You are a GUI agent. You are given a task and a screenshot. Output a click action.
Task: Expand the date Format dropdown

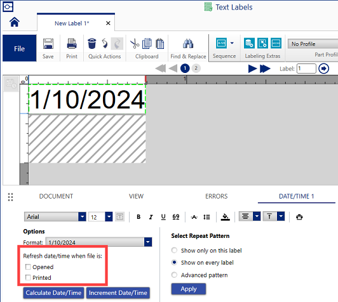(148, 242)
